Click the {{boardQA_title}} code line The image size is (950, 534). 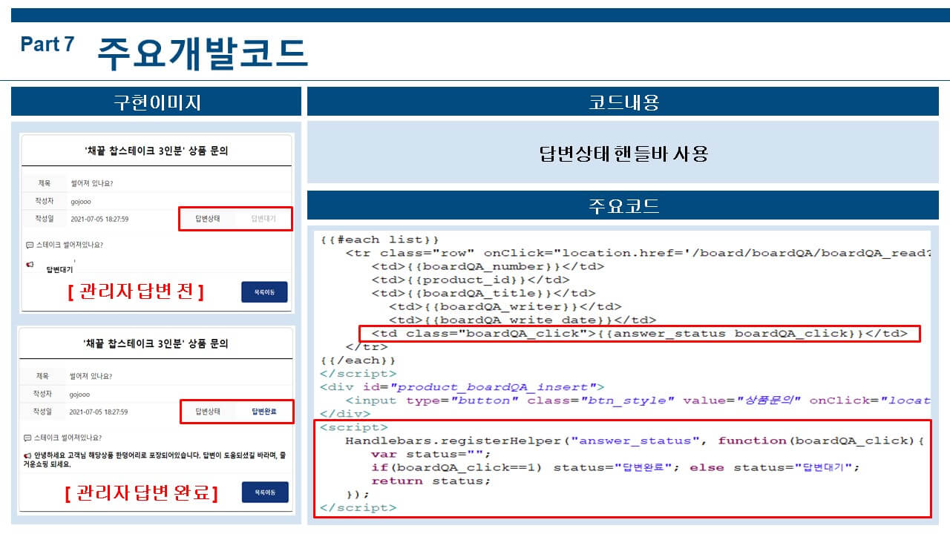pyautogui.click(x=483, y=293)
